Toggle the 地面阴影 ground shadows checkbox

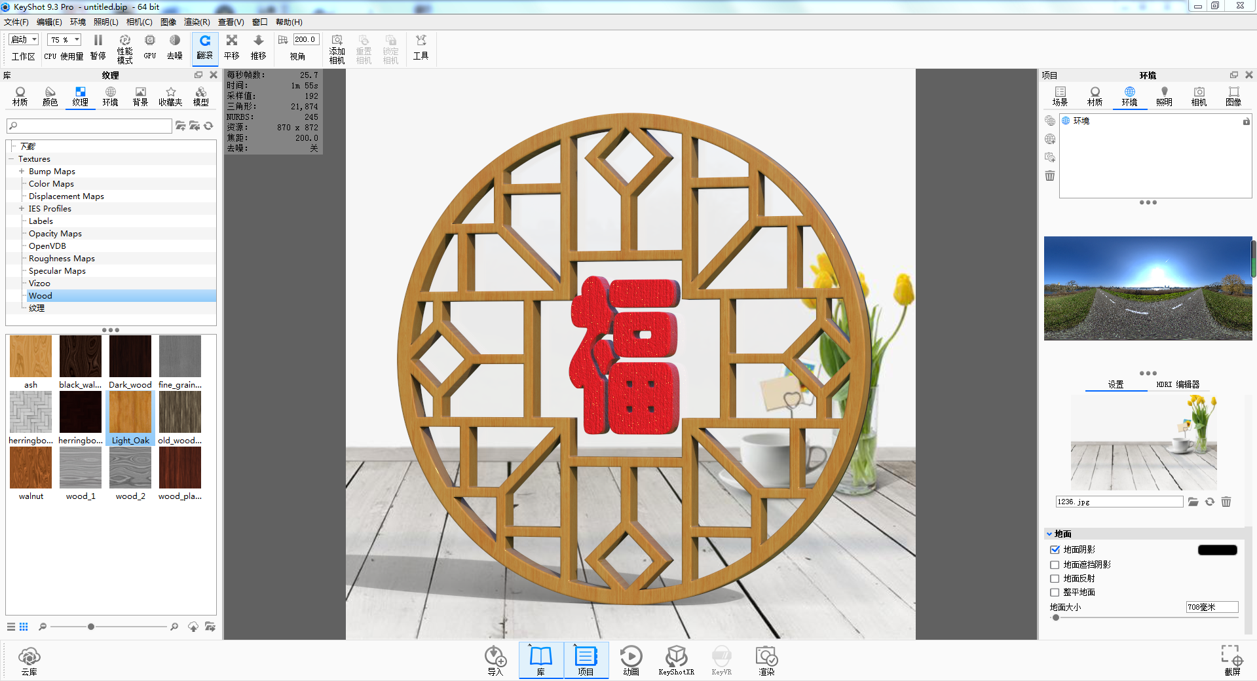1055,550
